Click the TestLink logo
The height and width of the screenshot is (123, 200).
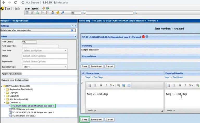(x=10, y=9)
